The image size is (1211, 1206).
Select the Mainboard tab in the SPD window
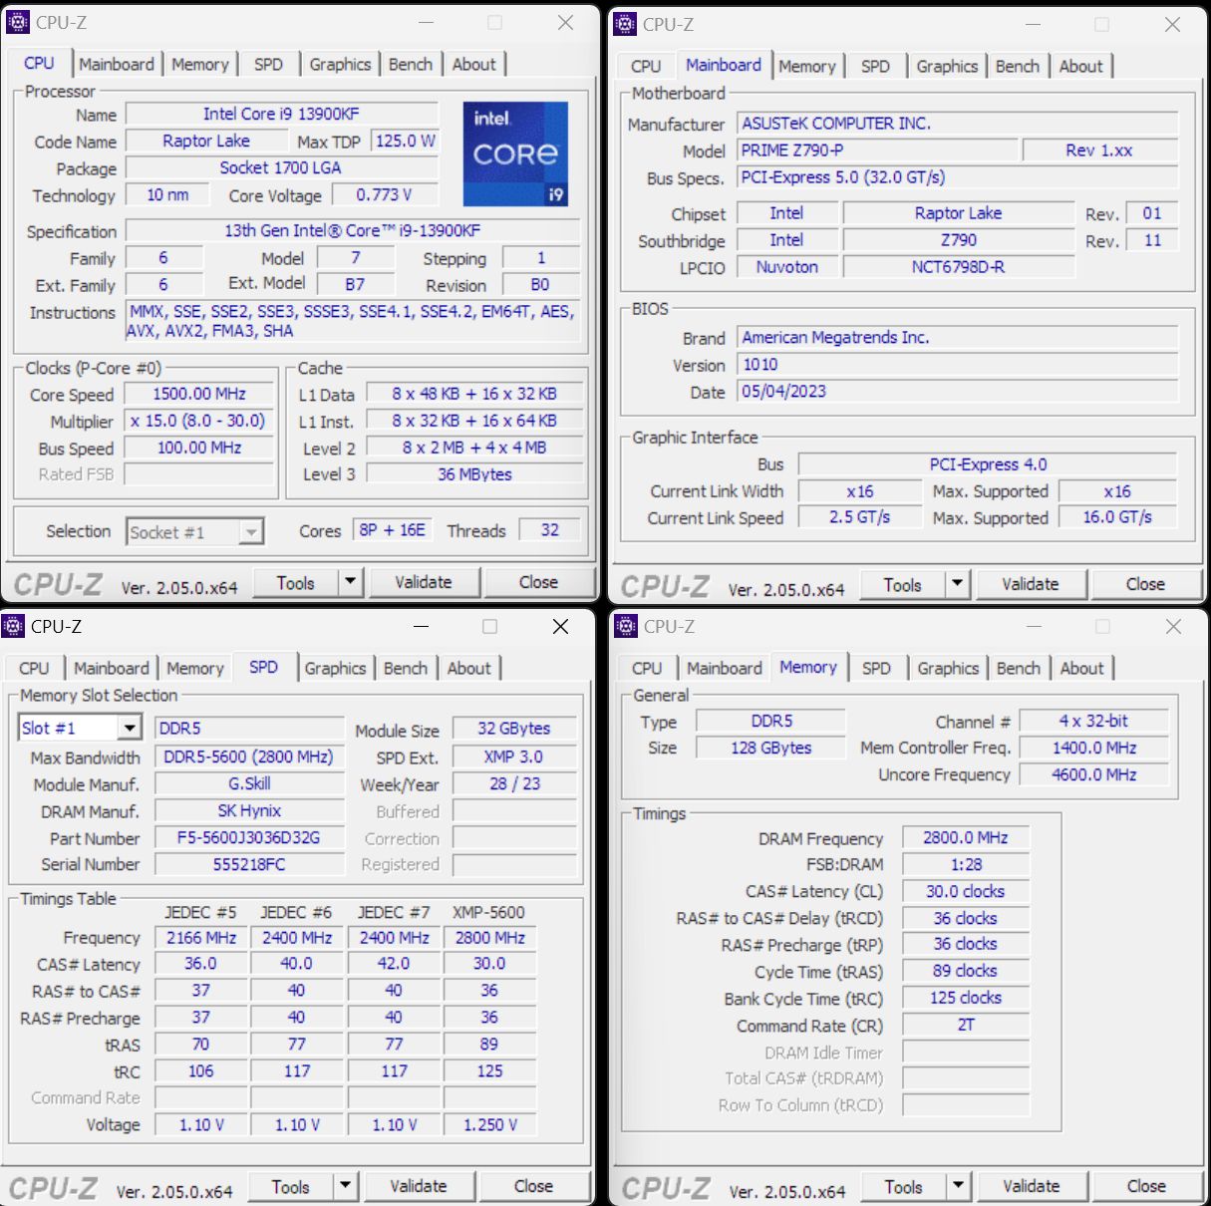pyautogui.click(x=112, y=668)
